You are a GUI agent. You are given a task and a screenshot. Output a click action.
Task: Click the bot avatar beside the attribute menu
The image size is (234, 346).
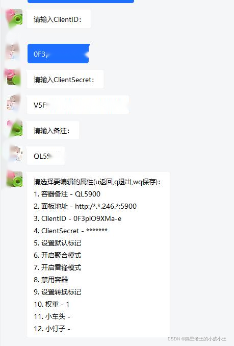point(15,179)
